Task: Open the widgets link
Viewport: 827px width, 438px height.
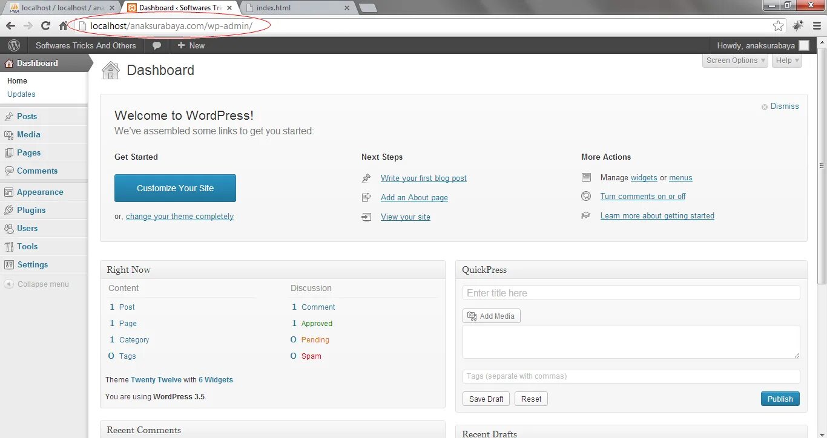Action: [644, 178]
